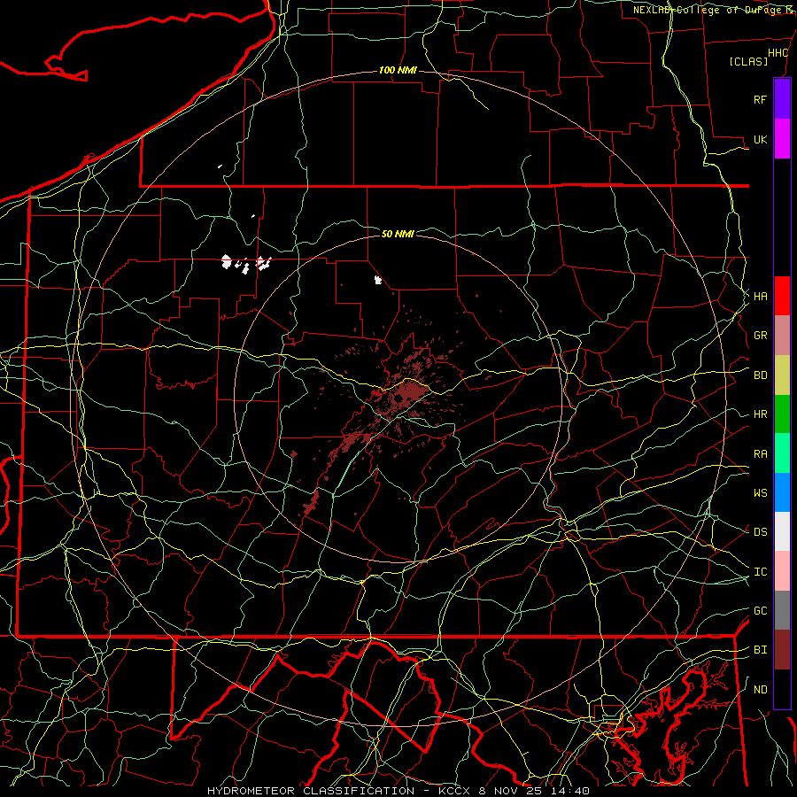Click the "RA" legend label text
797x797 pixels.
(760, 454)
